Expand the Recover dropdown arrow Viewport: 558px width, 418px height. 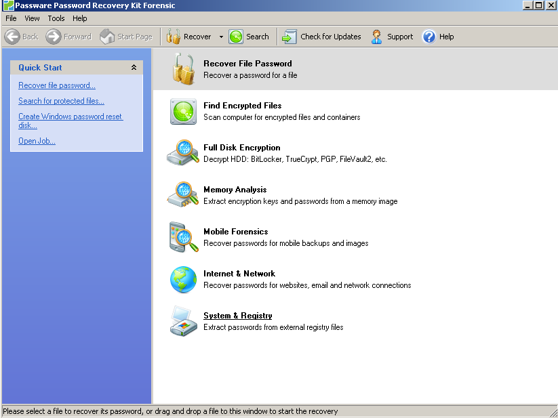[x=221, y=37]
